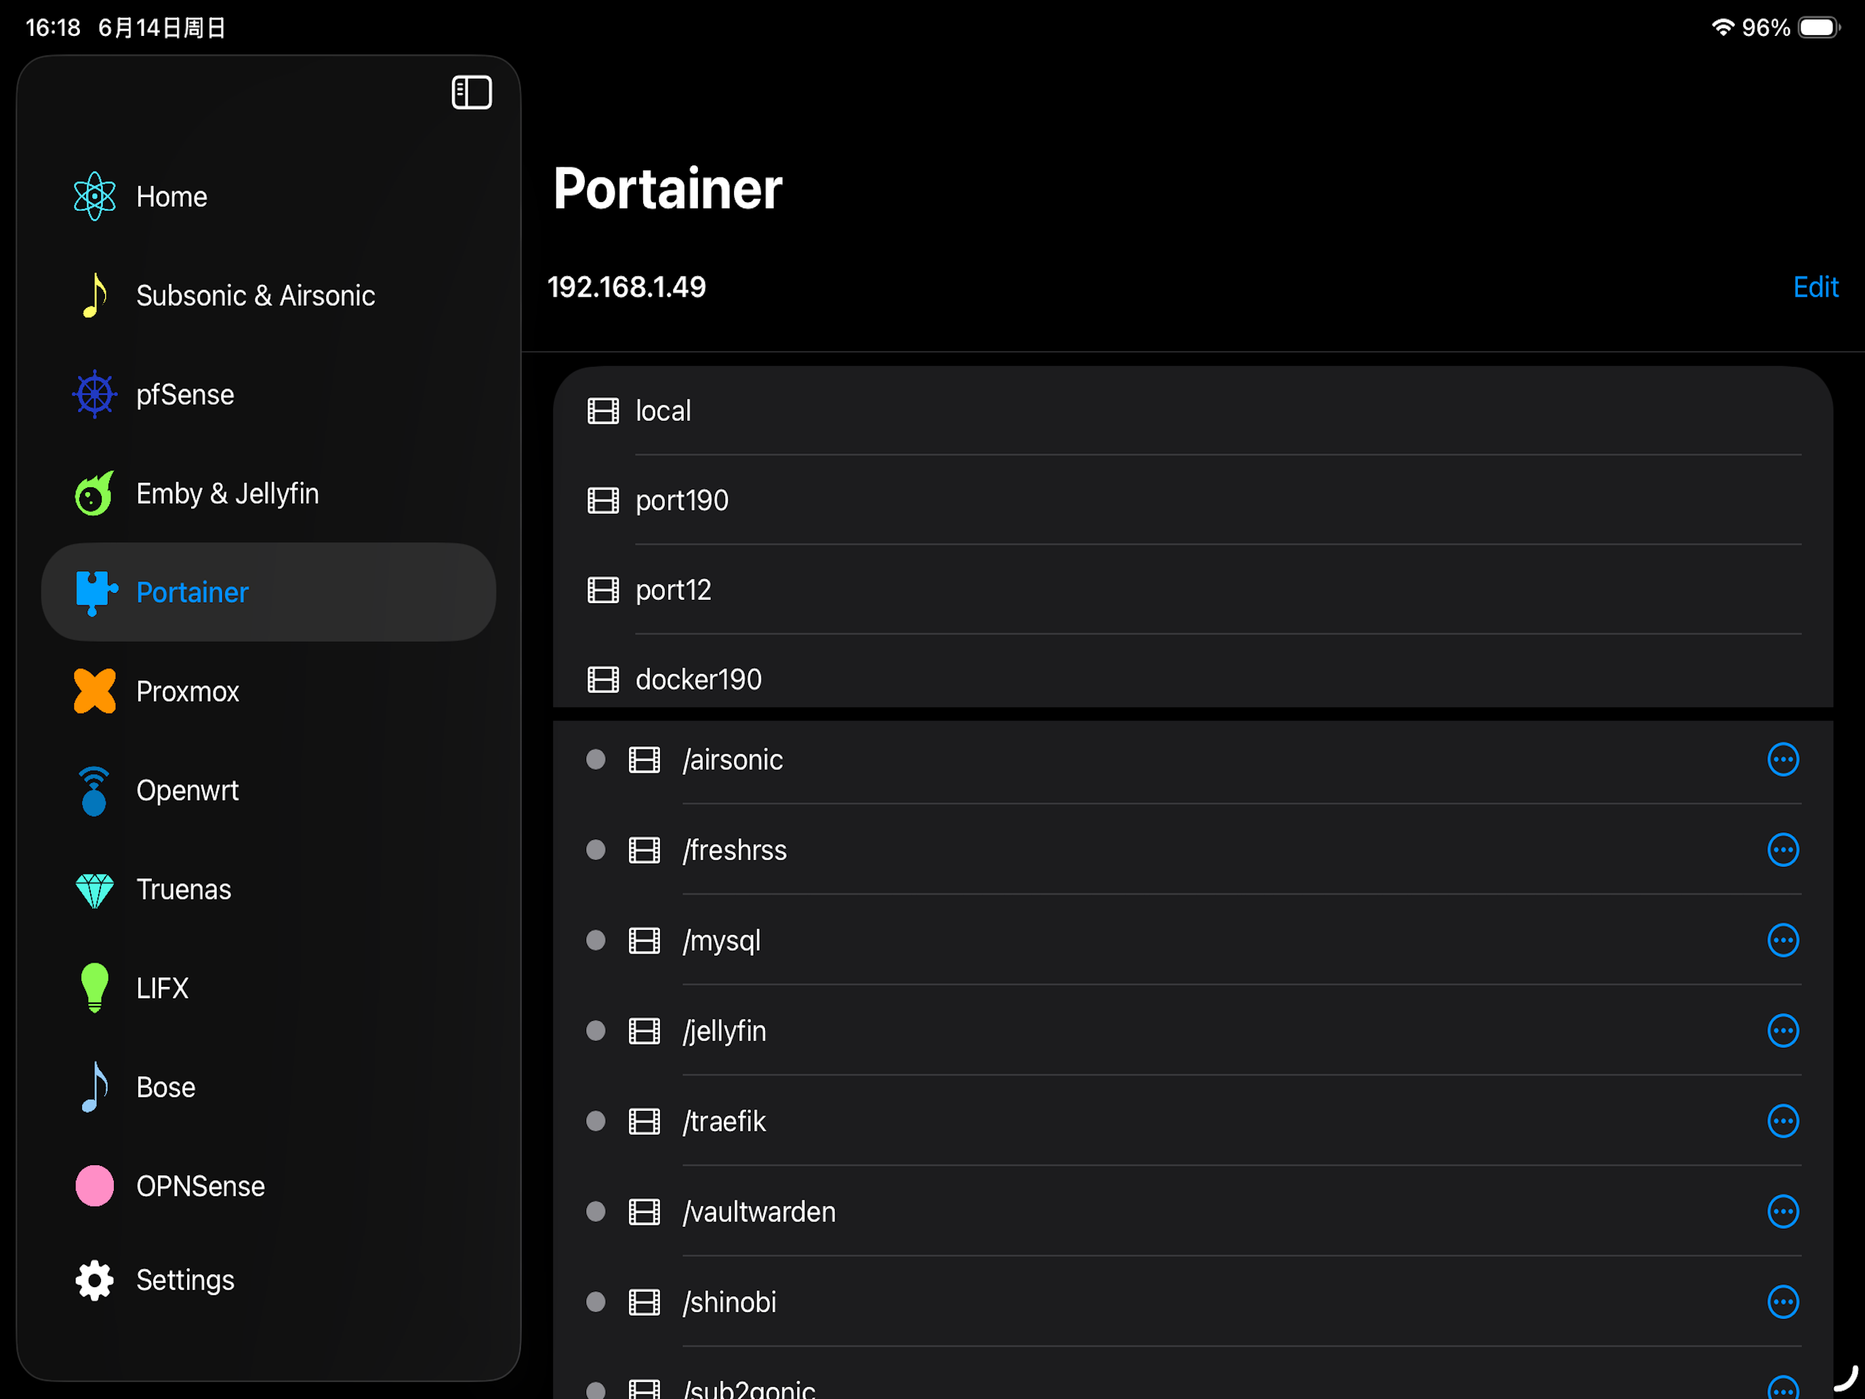The width and height of the screenshot is (1865, 1399).
Task: Click the film icon beside local
Action: coord(603,411)
